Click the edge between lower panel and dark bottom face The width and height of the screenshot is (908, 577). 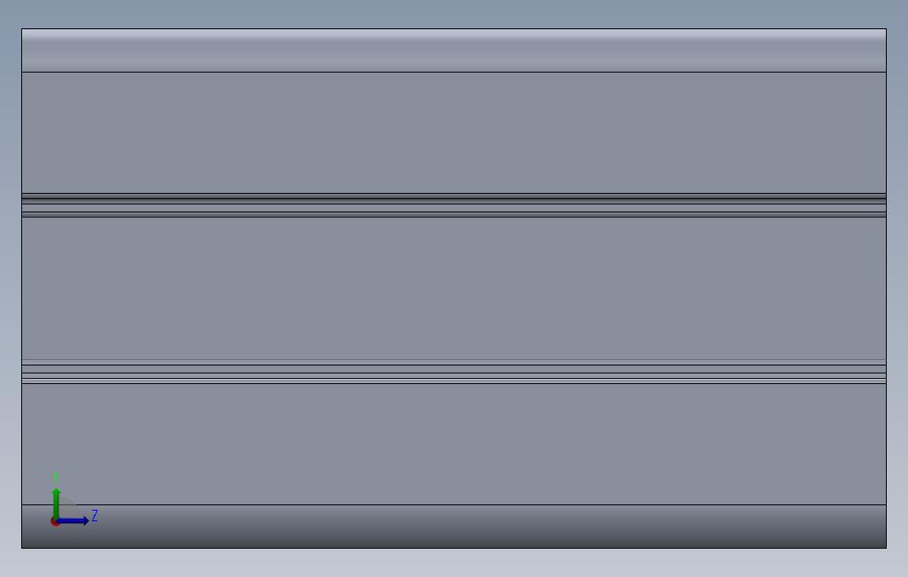[x=454, y=504]
